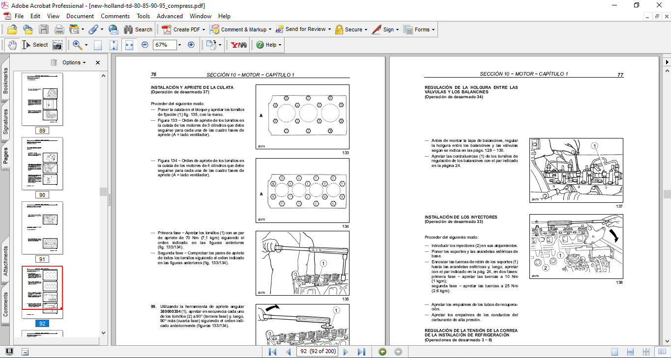The width and height of the screenshot is (671, 358).
Task: Enable Fit Width view mode
Action: coord(129,45)
